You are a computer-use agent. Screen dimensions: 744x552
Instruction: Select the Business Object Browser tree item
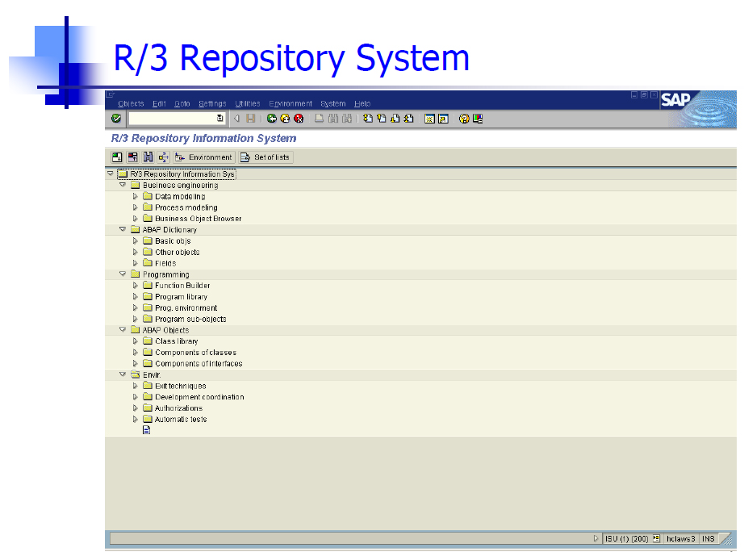199,219
